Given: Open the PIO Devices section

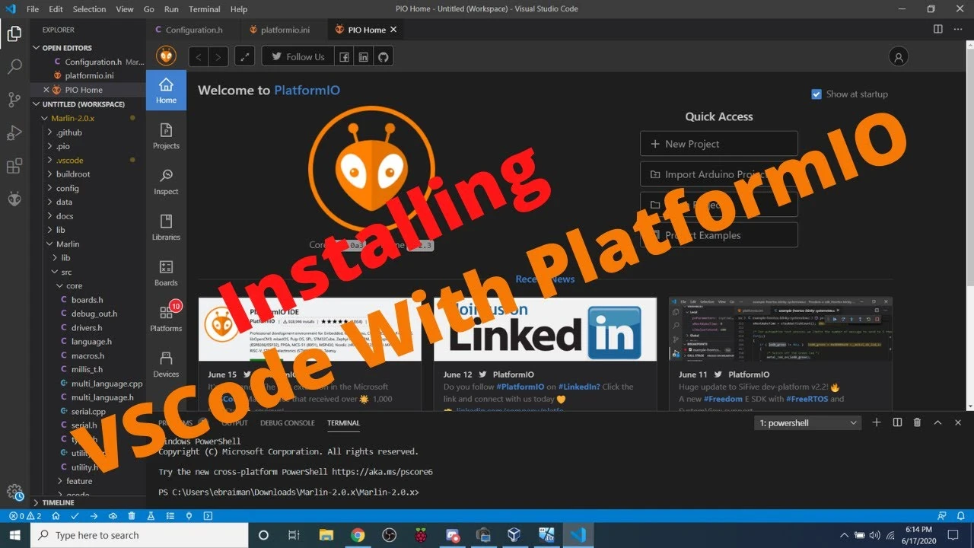Looking at the screenshot, I should coord(166,365).
